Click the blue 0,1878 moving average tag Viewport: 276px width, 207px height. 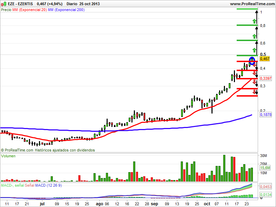click(x=266, y=115)
